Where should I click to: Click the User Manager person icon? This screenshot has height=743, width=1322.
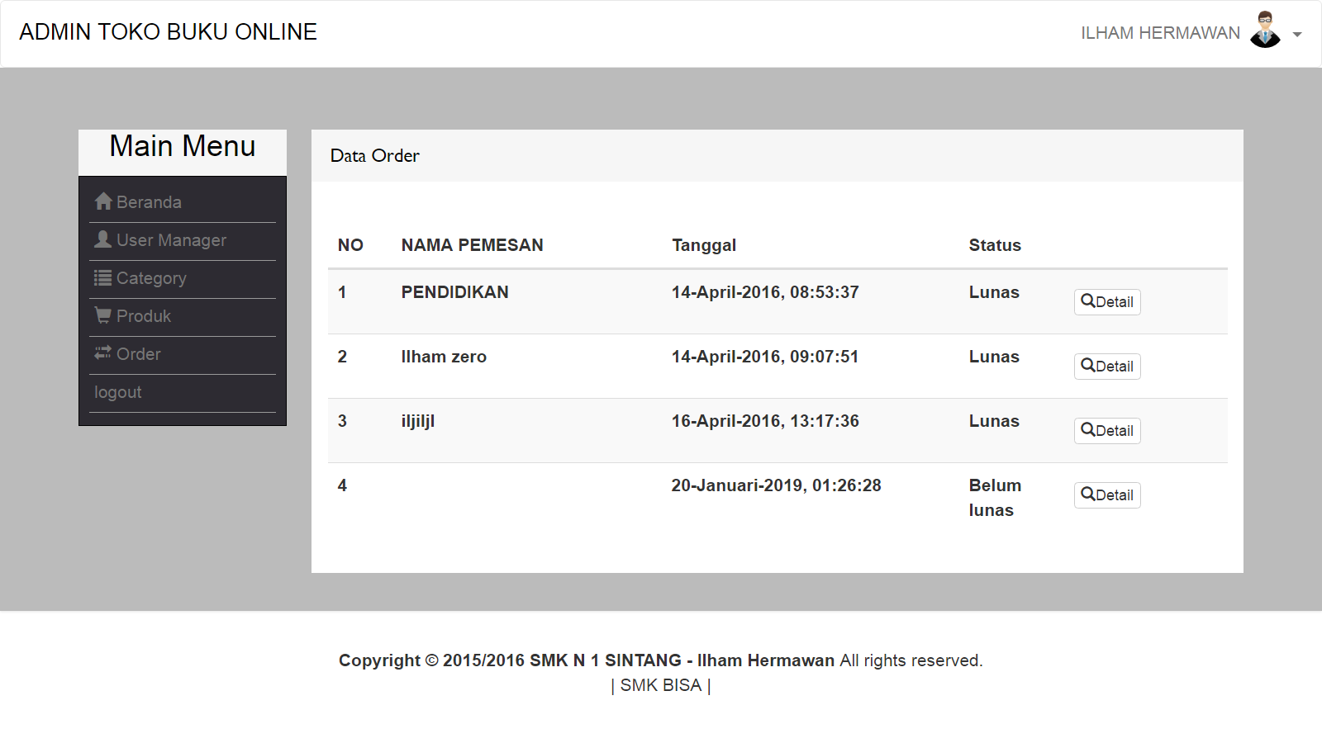103,239
